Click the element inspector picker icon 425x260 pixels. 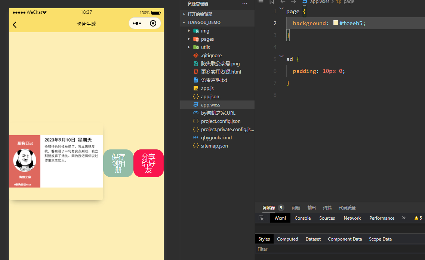point(261,218)
